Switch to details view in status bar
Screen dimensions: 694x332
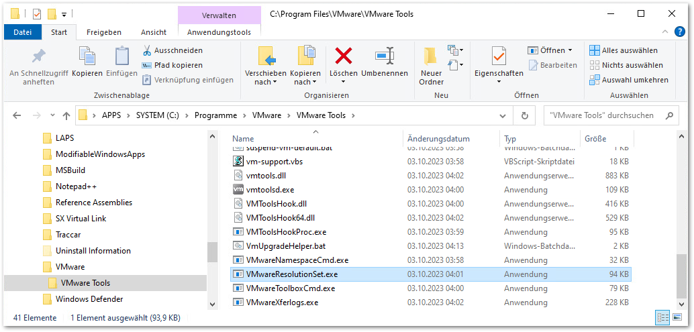[x=663, y=317]
